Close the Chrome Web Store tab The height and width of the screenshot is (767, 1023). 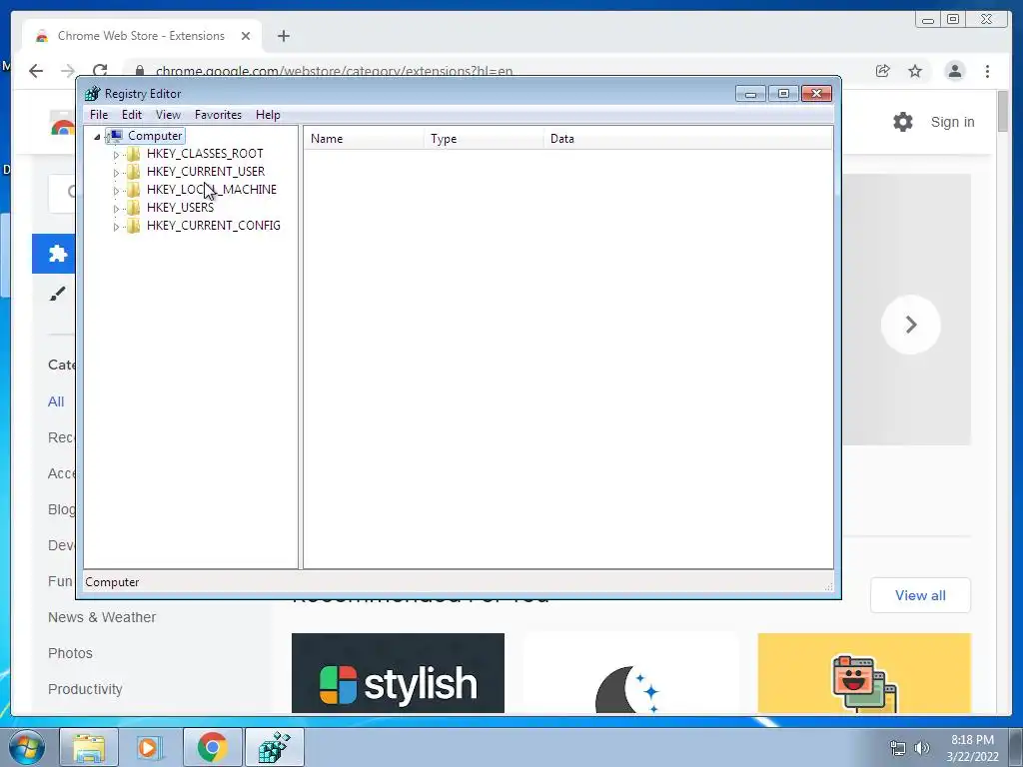pyautogui.click(x=246, y=36)
